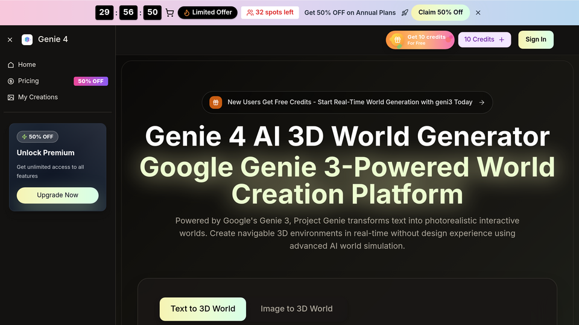Image resolution: width=579 pixels, height=325 pixels.
Task: Click the plus icon next to 10 Credits
Action: 501,40
